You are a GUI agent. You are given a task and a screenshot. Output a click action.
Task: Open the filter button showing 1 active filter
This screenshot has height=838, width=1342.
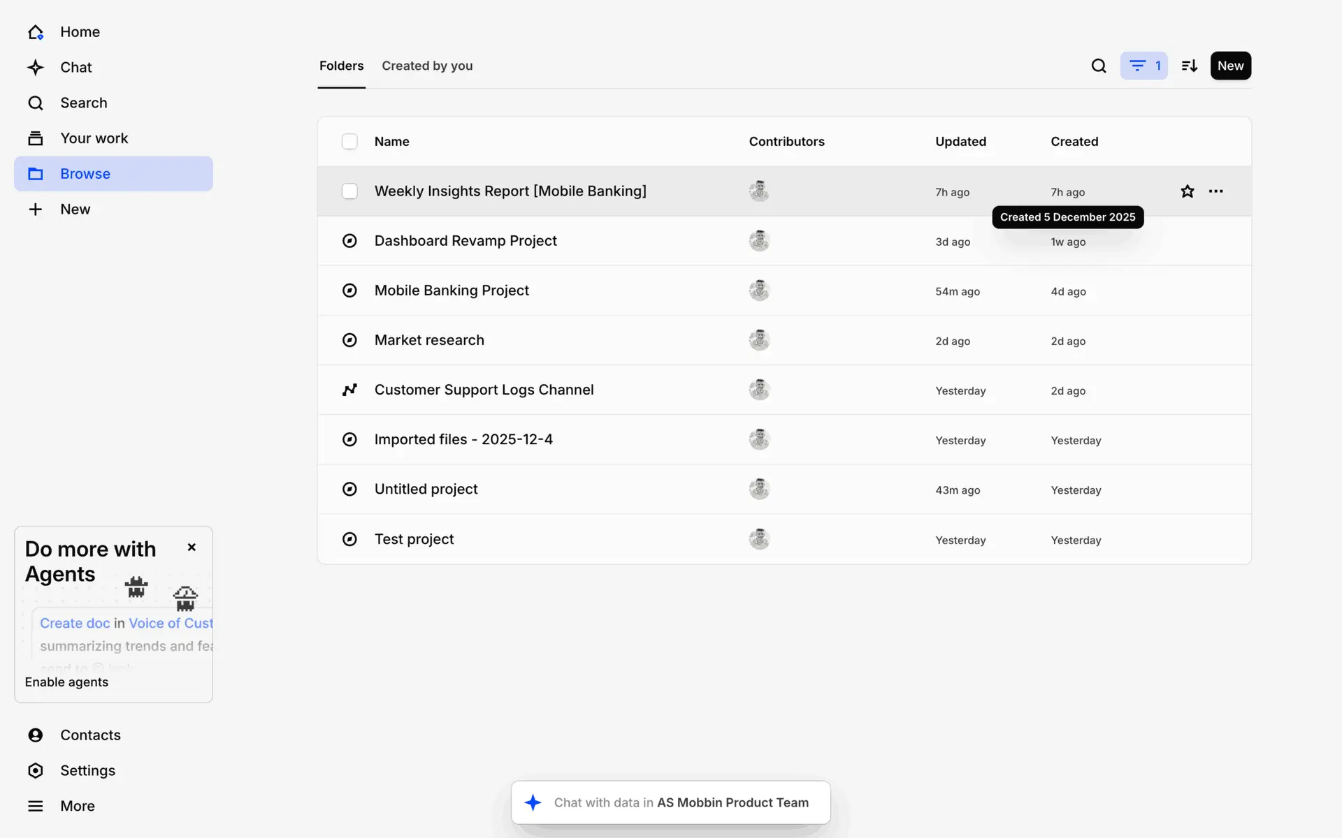(1143, 66)
